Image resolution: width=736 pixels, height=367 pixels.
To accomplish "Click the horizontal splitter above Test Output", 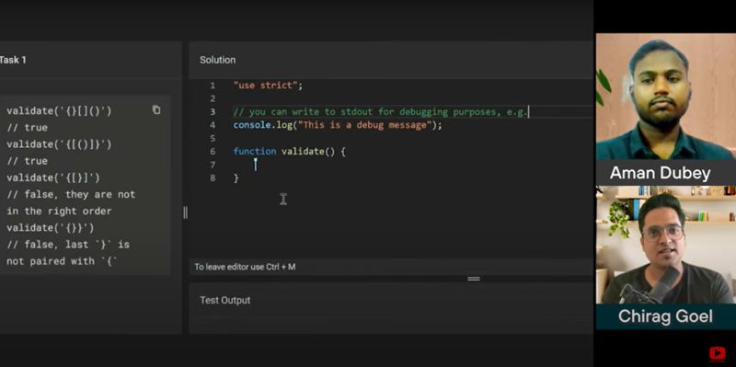I will pos(474,279).
